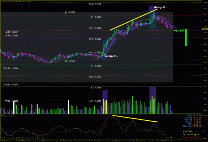Select the green daily range bar object
This screenshot has height=142, width=208.
186,37
